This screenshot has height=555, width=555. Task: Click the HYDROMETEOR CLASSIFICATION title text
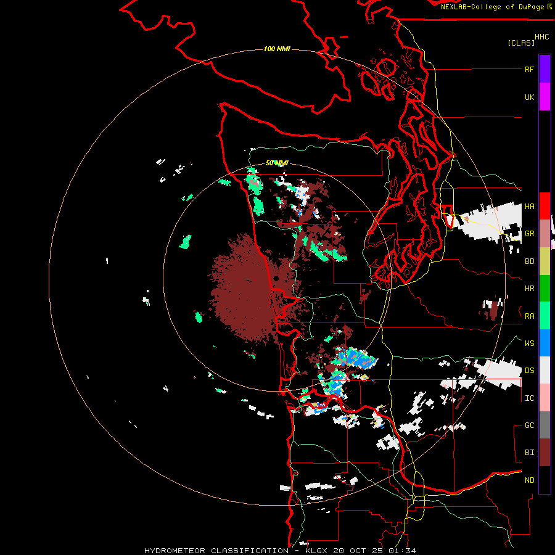coord(216,551)
